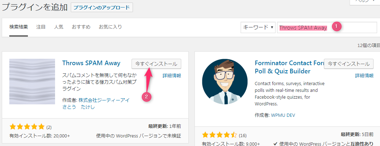Click the 有効インストール数: 20,000+ text

tap(40, 136)
